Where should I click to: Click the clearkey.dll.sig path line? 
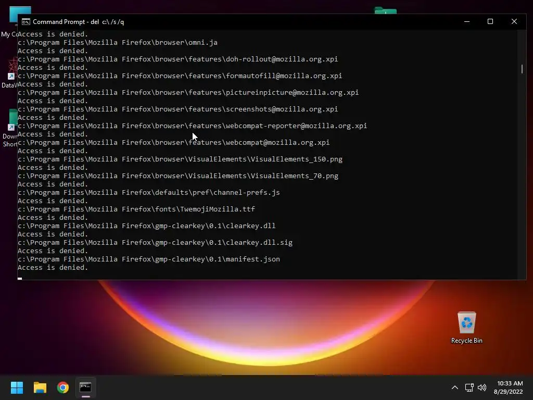[x=155, y=243]
